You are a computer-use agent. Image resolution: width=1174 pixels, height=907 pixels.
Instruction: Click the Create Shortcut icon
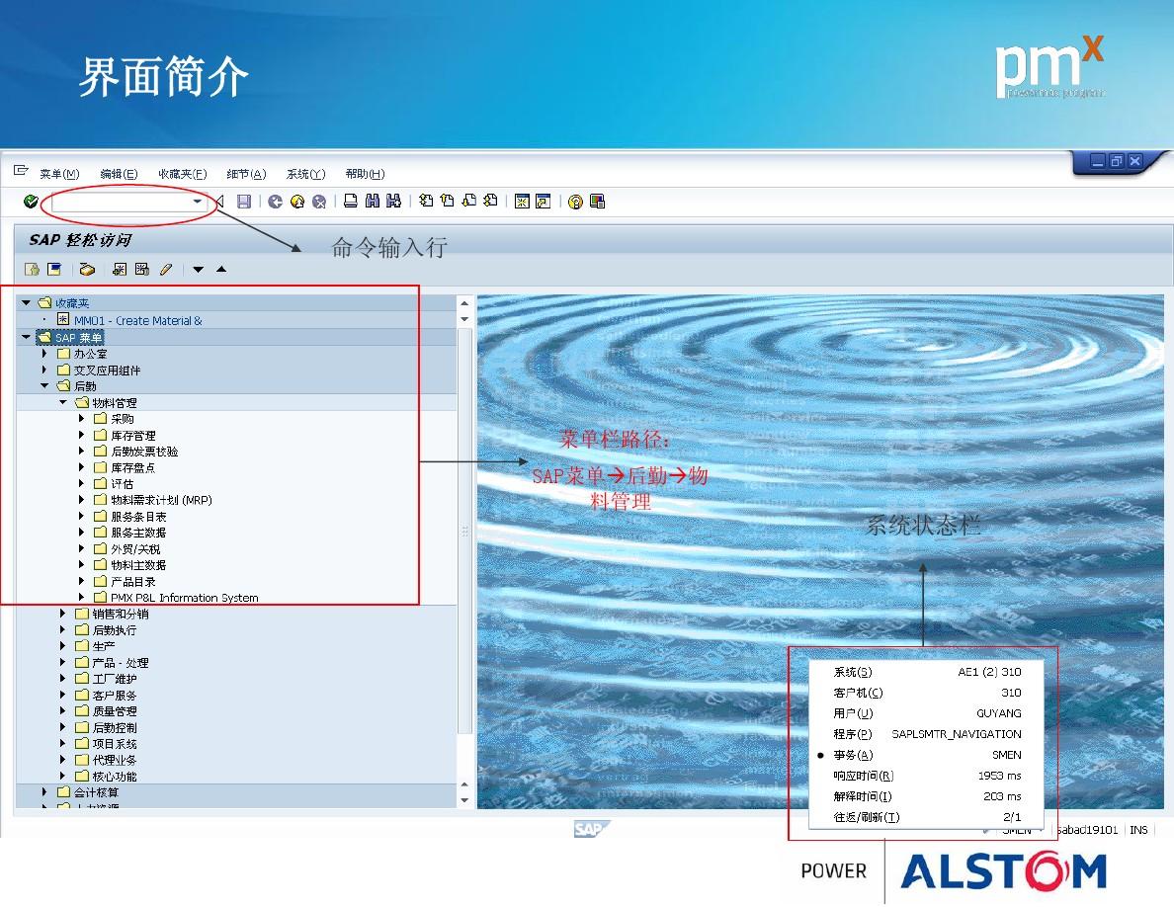(x=544, y=202)
